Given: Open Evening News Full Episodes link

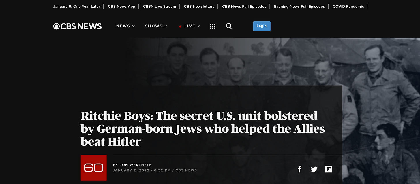Looking at the screenshot, I should pos(299,6).
